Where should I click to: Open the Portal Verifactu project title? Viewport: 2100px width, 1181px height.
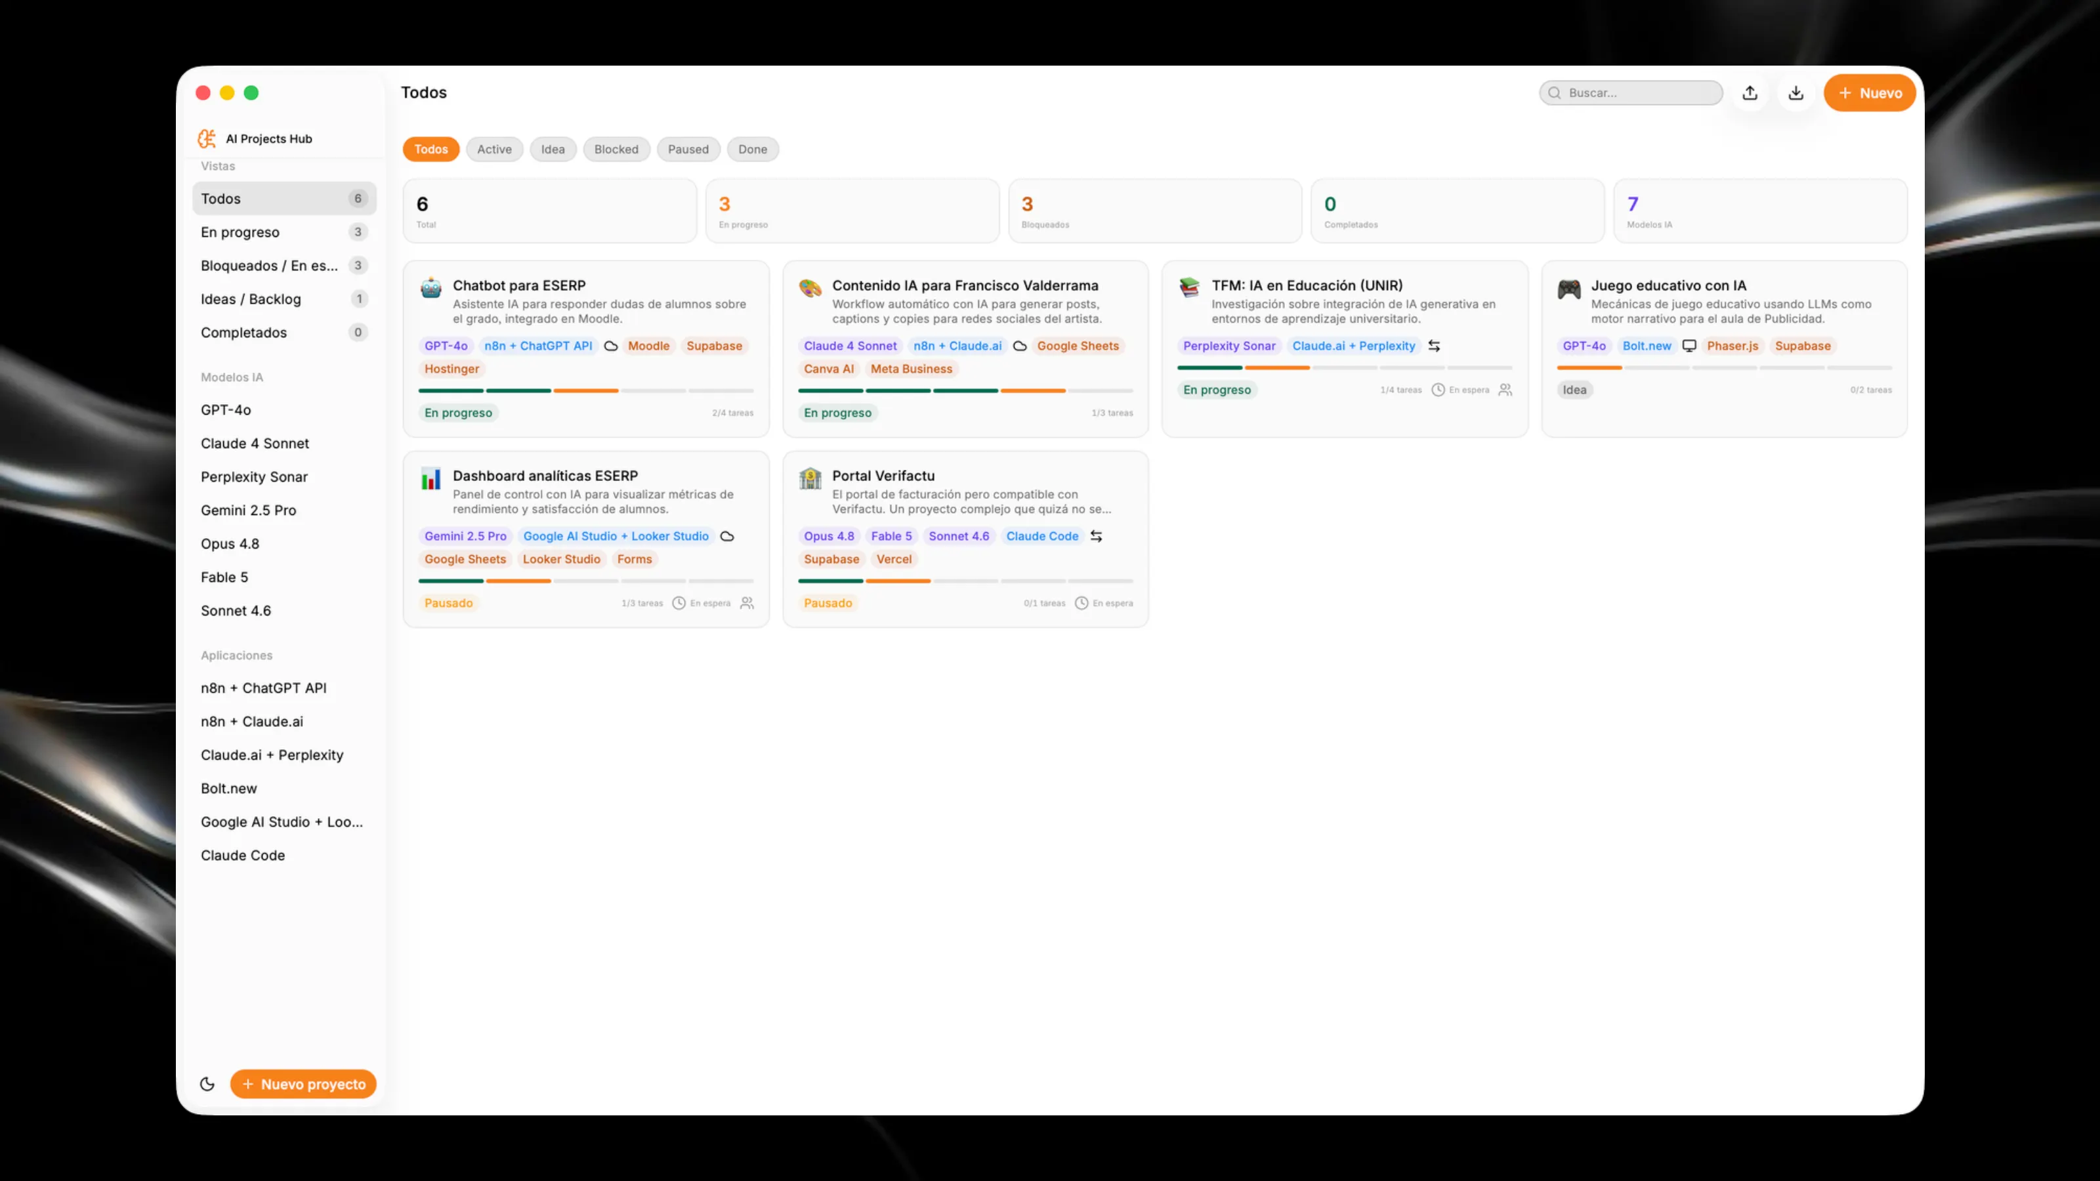[x=883, y=476]
